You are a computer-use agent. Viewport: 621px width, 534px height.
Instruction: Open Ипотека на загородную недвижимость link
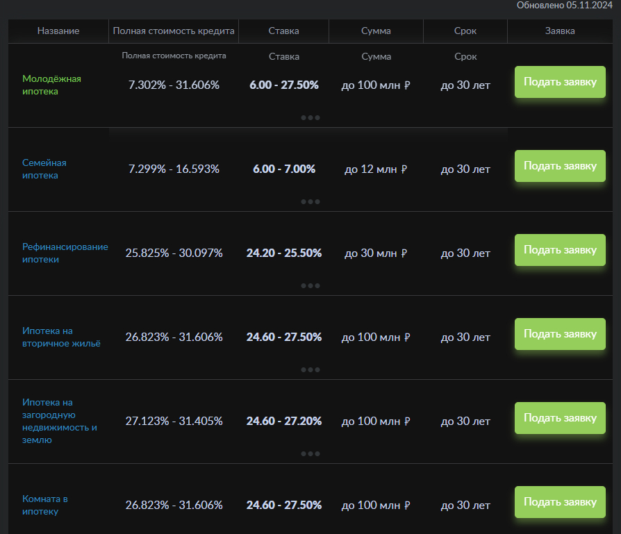(60, 421)
